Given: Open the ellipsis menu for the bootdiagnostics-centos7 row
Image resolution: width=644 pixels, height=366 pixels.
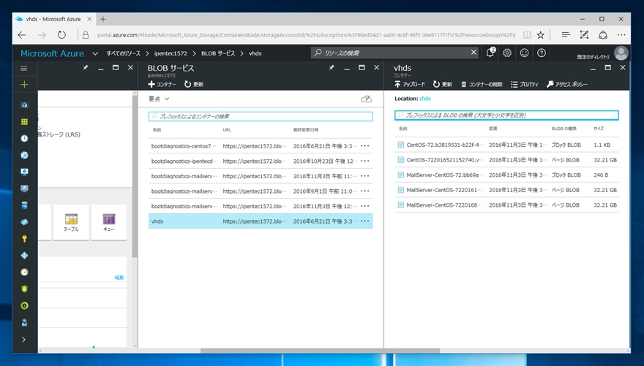Looking at the screenshot, I should click(x=364, y=146).
